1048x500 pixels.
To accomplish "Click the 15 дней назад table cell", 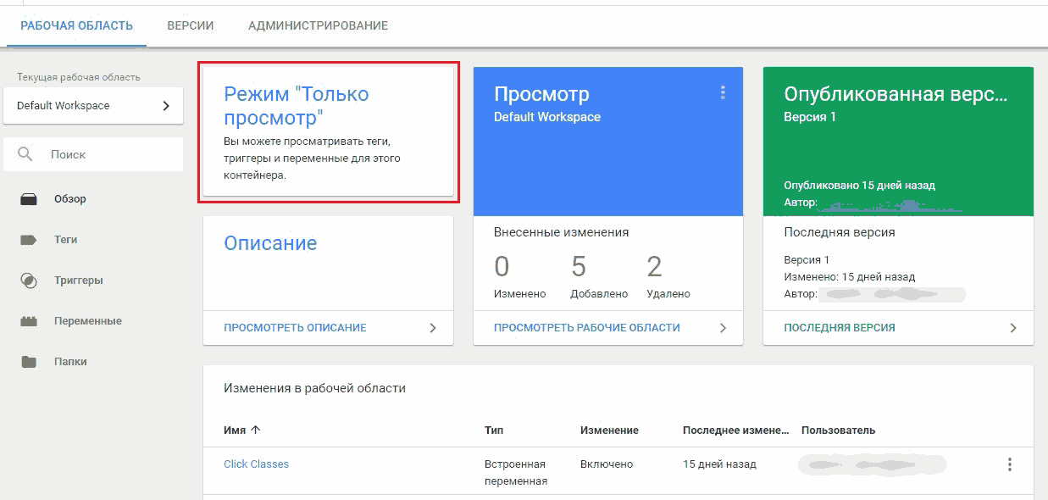I will (719, 464).
